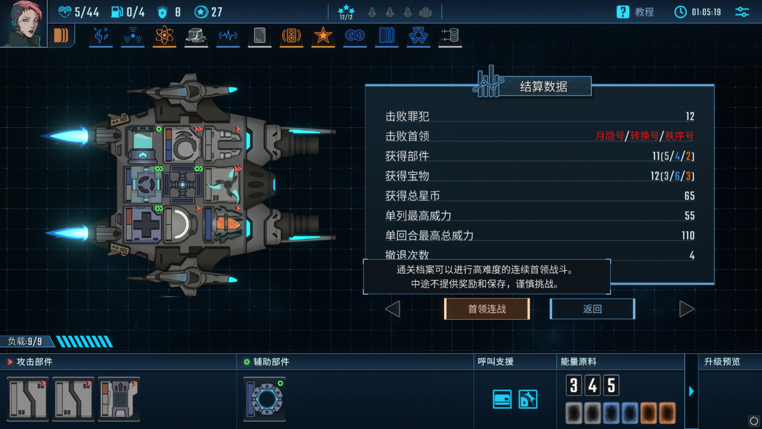Open the 教程 tutorial menu

coord(636,11)
